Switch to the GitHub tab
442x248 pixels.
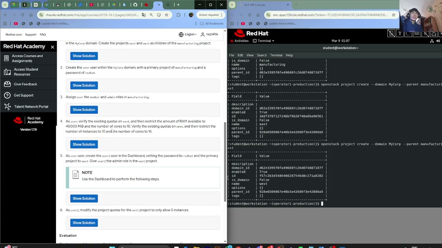[135, 5]
